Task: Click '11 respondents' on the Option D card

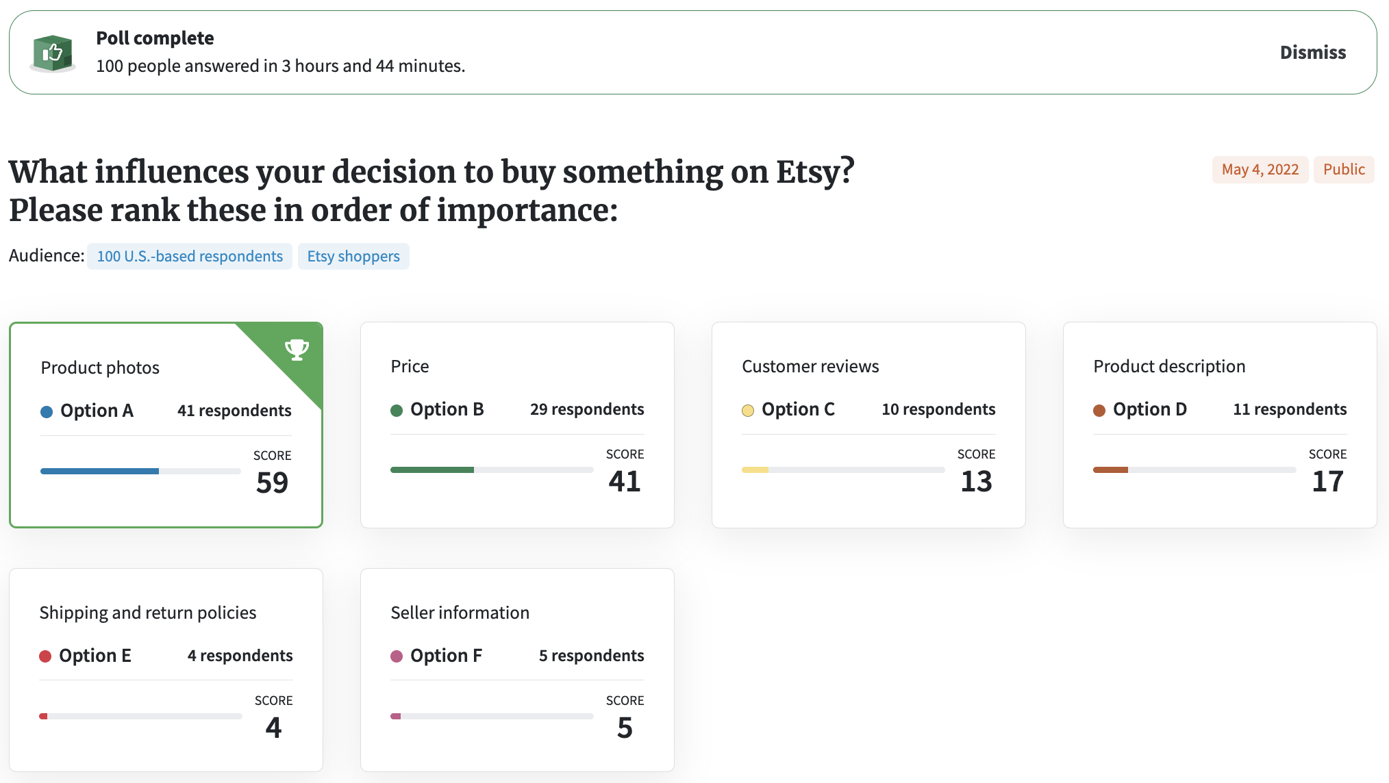Action: point(1290,409)
